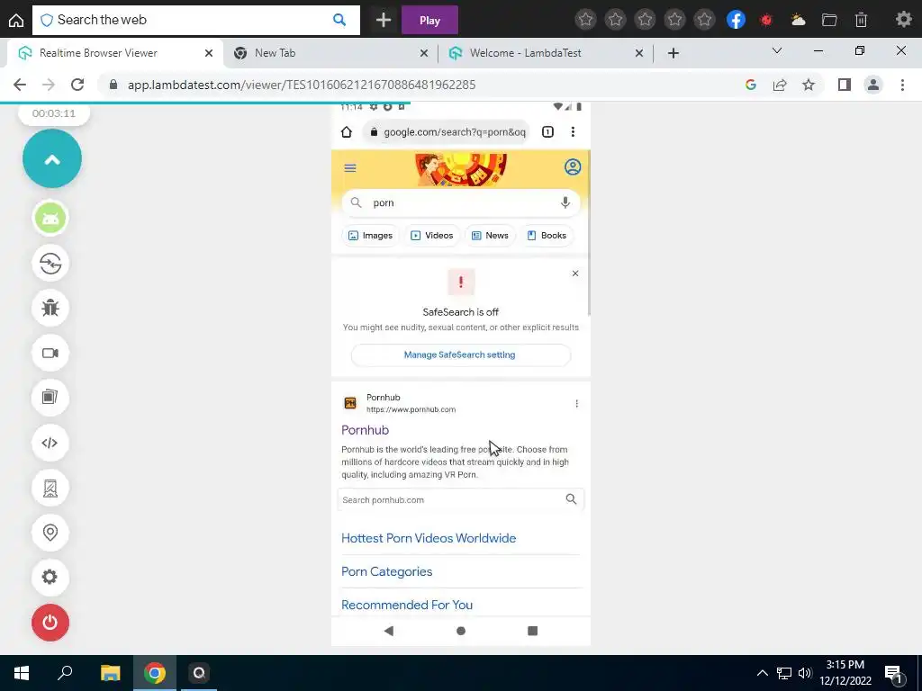Click the blue search magnifier in the top bar

click(339, 20)
